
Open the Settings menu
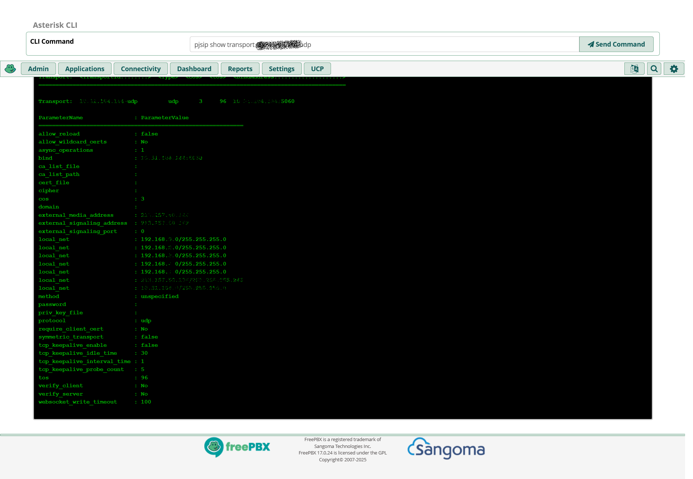click(x=282, y=69)
